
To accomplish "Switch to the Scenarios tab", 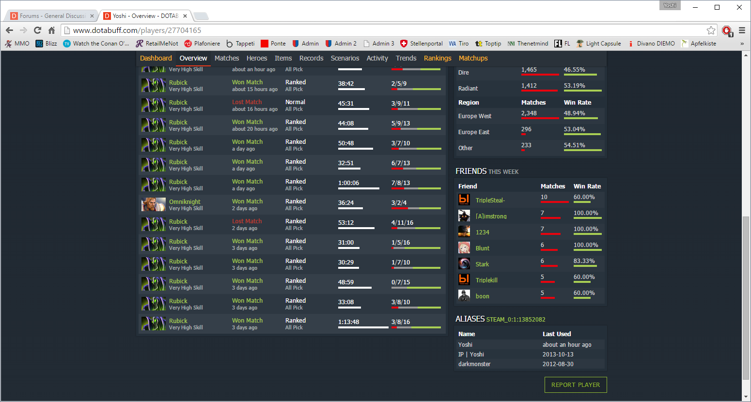I will click(x=345, y=58).
